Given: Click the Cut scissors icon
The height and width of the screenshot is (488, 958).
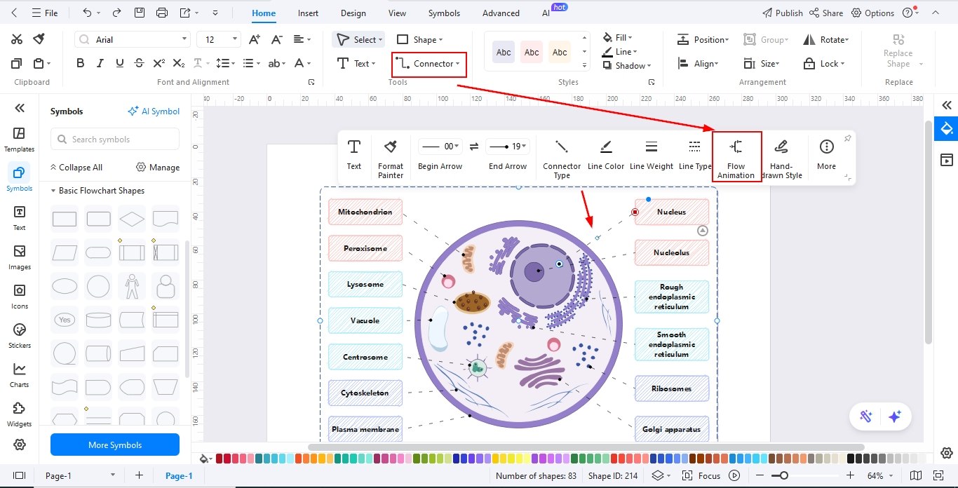Looking at the screenshot, I should tap(17, 39).
